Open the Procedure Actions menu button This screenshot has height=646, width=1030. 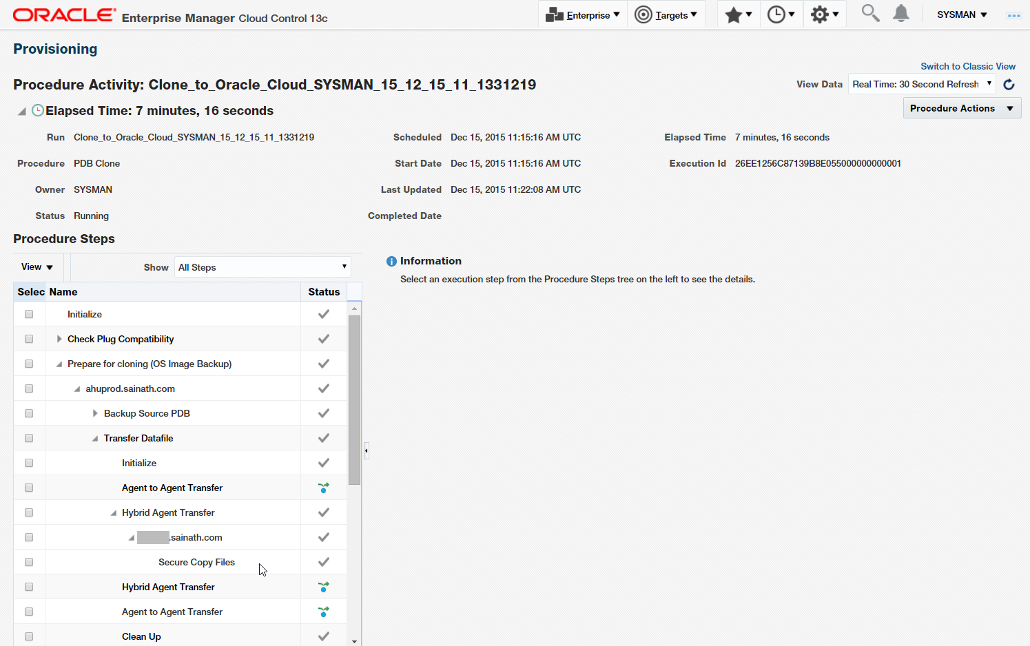[x=962, y=108]
